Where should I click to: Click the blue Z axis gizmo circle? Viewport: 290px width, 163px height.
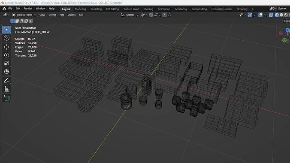287,30
